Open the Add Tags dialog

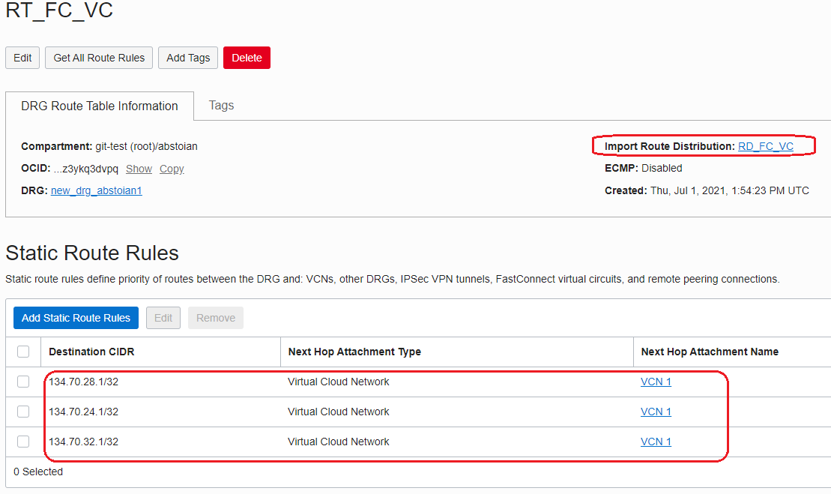pyautogui.click(x=188, y=58)
